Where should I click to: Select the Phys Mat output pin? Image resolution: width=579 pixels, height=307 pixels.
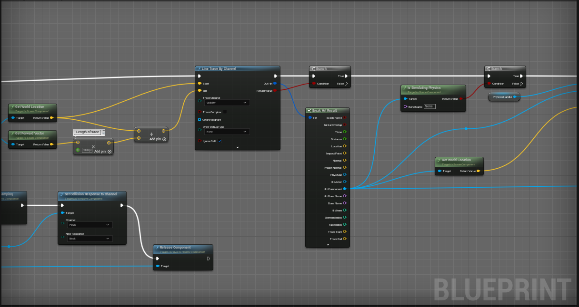pyautogui.click(x=345, y=174)
